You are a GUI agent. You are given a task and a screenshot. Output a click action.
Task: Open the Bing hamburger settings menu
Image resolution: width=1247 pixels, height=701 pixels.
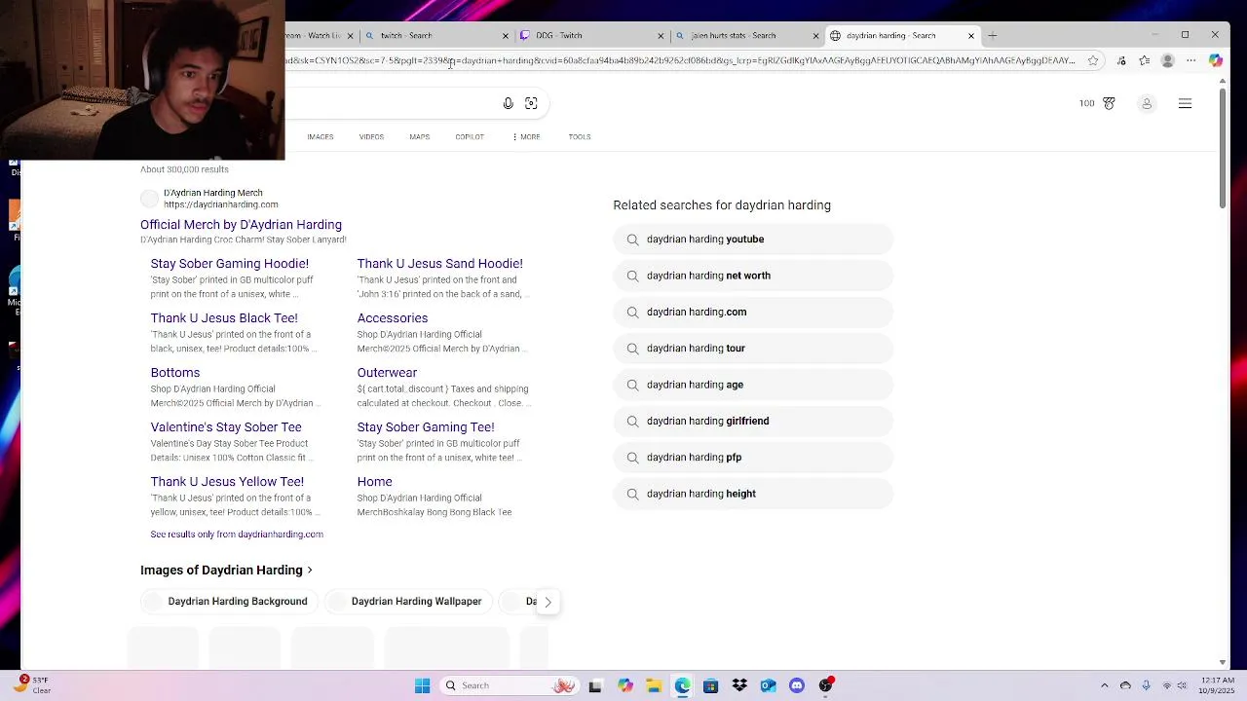1185,103
